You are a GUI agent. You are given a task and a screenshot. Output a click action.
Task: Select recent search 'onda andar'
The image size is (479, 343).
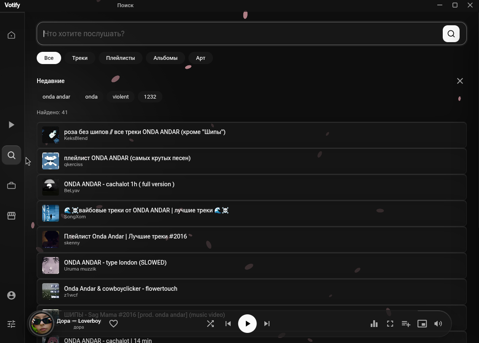coord(56,97)
